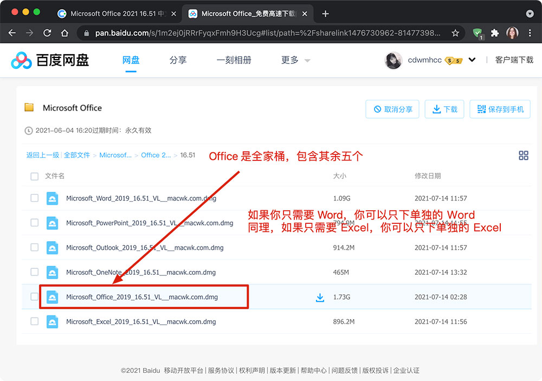Click the 取消分享 button
The height and width of the screenshot is (381, 542).
pos(392,109)
